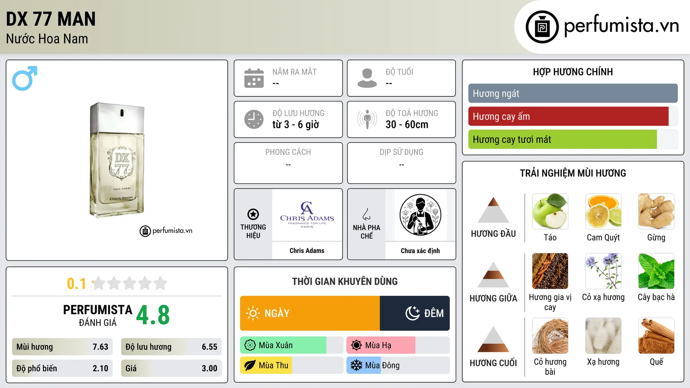The image size is (690, 388).
Task: Open the DX 77 bottle product image
Action: (117, 160)
